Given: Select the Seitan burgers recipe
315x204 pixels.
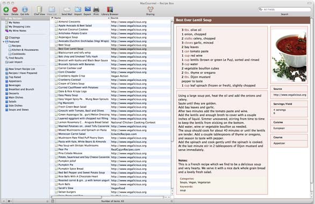Looking at the screenshot, I should pos(110,192).
